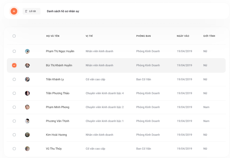Sort by the HỌ VÀ TÊN column header
This screenshot has height=158, width=230.
tap(53, 36)
